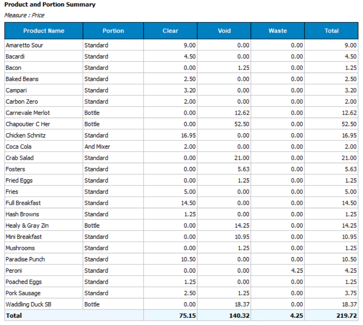The image size is (363, 325).
Task: Click the Product and Portion Summary title
Action: click(x=50, y=5)
